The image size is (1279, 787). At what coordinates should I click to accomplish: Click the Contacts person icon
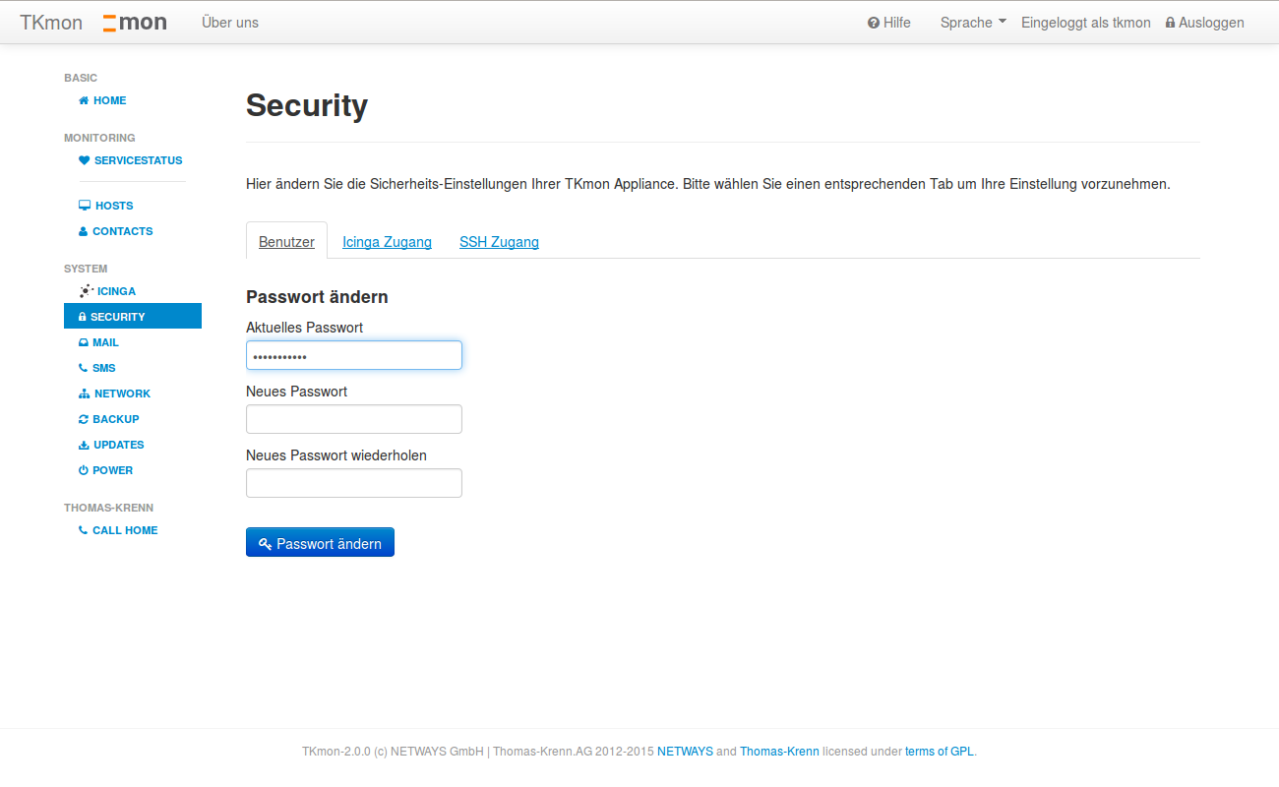click(83, 231)
